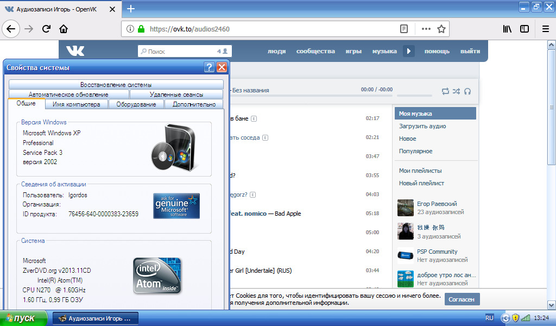Open PSP Community avatar thumbnail
This screenshot has height=326, width=556.
[405, 255]
